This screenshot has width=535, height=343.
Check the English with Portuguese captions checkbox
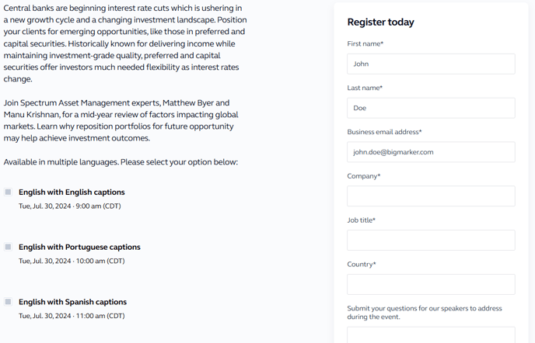click(9, 247)
